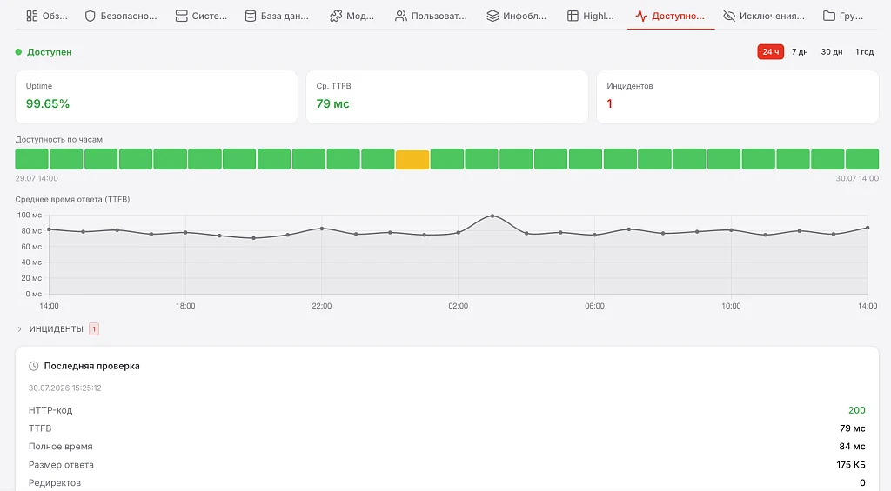Viewport: 891px width, 491px height.
Task: Click the Полное время value 84 мс
Action: point(852,447)
